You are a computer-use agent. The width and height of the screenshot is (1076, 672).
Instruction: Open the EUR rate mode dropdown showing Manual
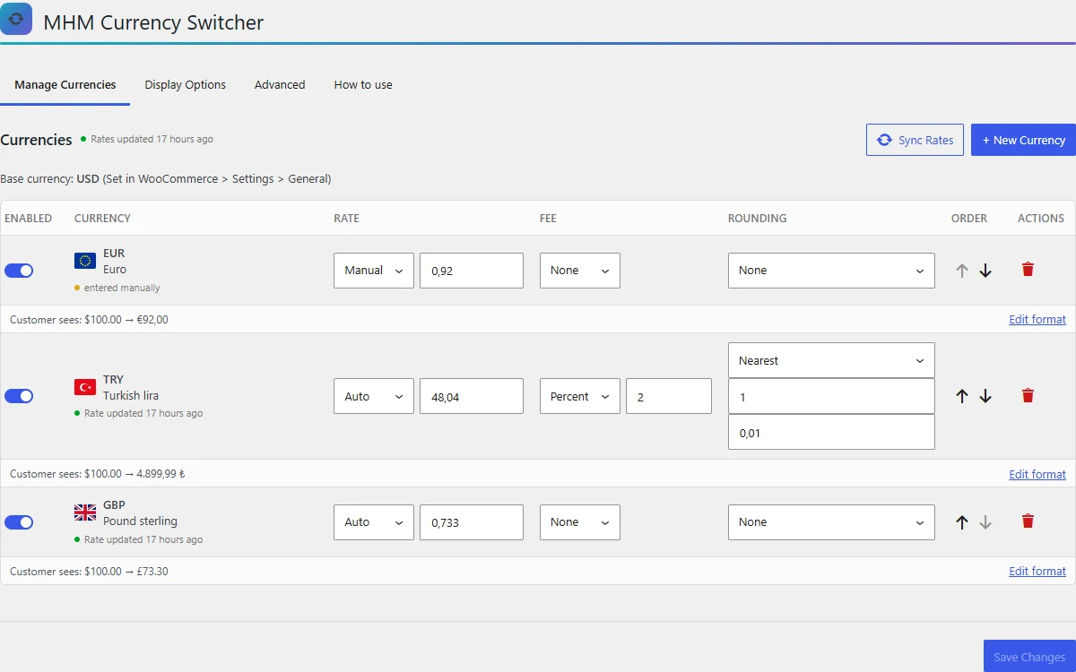pyautogui.click(x=374, y=271)
